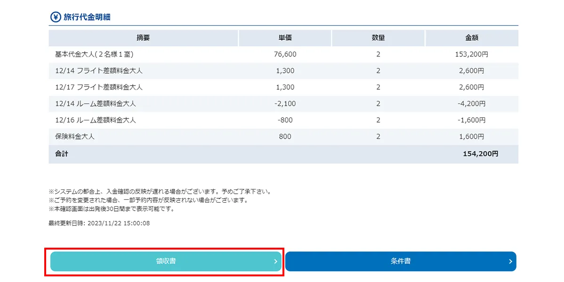Click the 金額 column header
The height and width of the screenshot is (282, 564).
[x=471, y=38]
